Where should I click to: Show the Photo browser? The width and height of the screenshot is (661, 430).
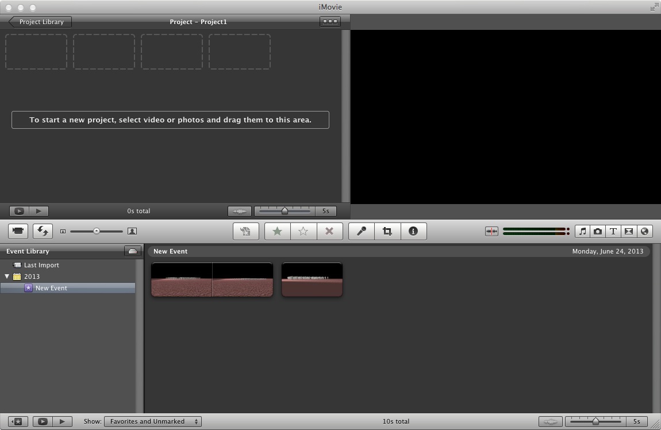(598, 231)
